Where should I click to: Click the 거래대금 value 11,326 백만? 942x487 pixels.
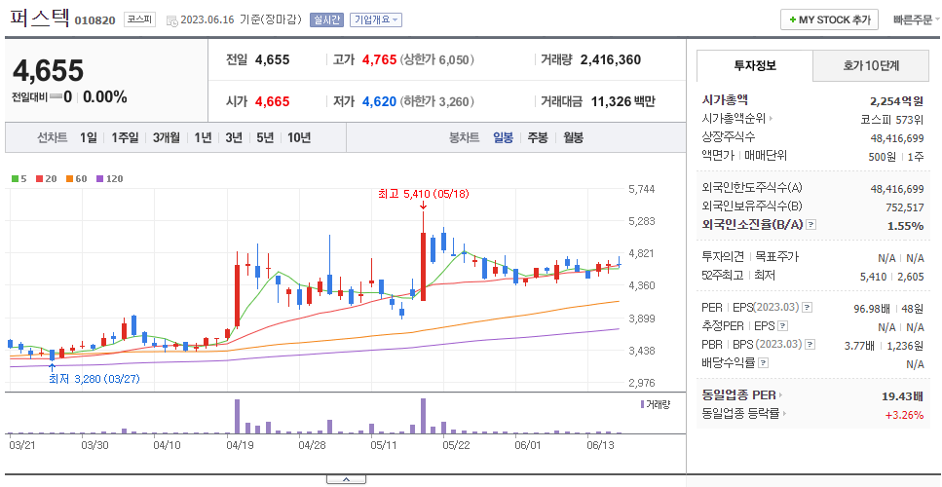[623, 101]
